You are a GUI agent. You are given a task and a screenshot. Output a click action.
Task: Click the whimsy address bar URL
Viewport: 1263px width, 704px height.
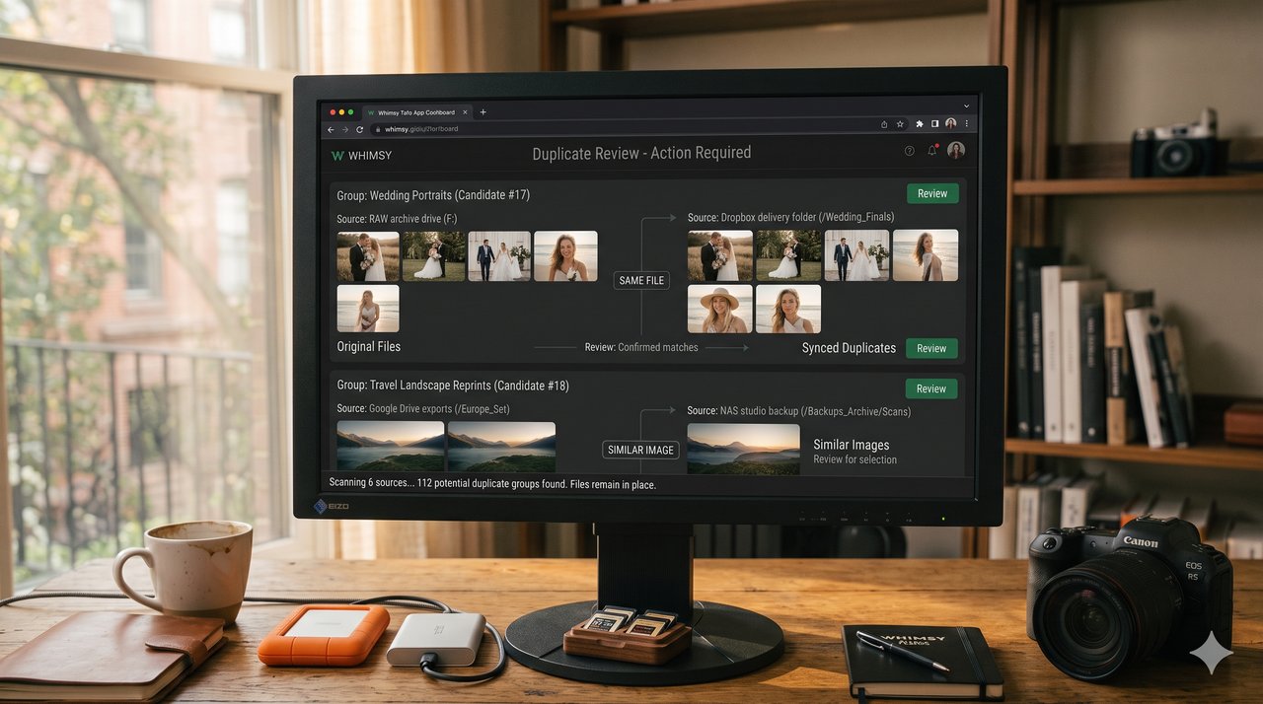point(420,129)
